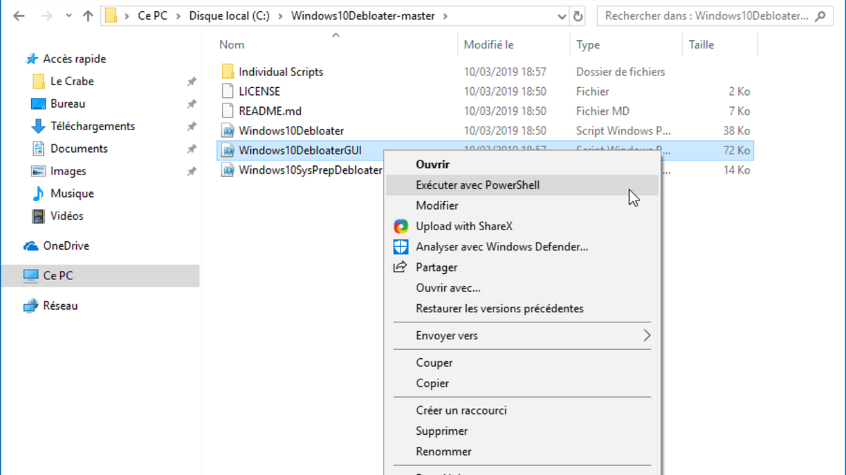Click the pin icon beside Documents

tap(191, 149)
